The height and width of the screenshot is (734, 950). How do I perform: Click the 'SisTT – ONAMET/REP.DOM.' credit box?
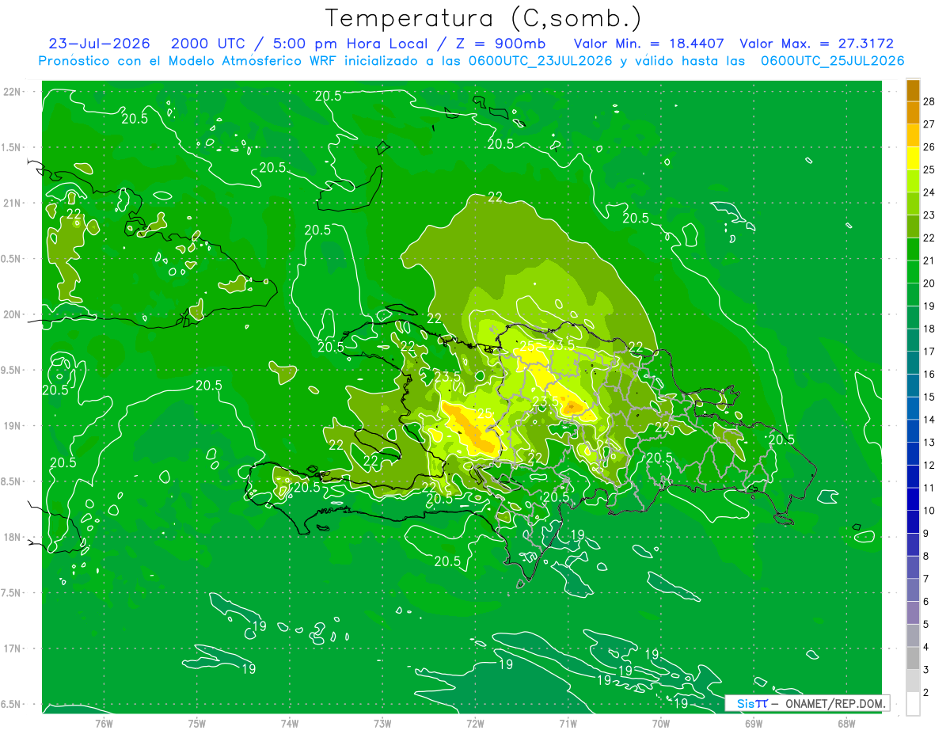(807, 703)
